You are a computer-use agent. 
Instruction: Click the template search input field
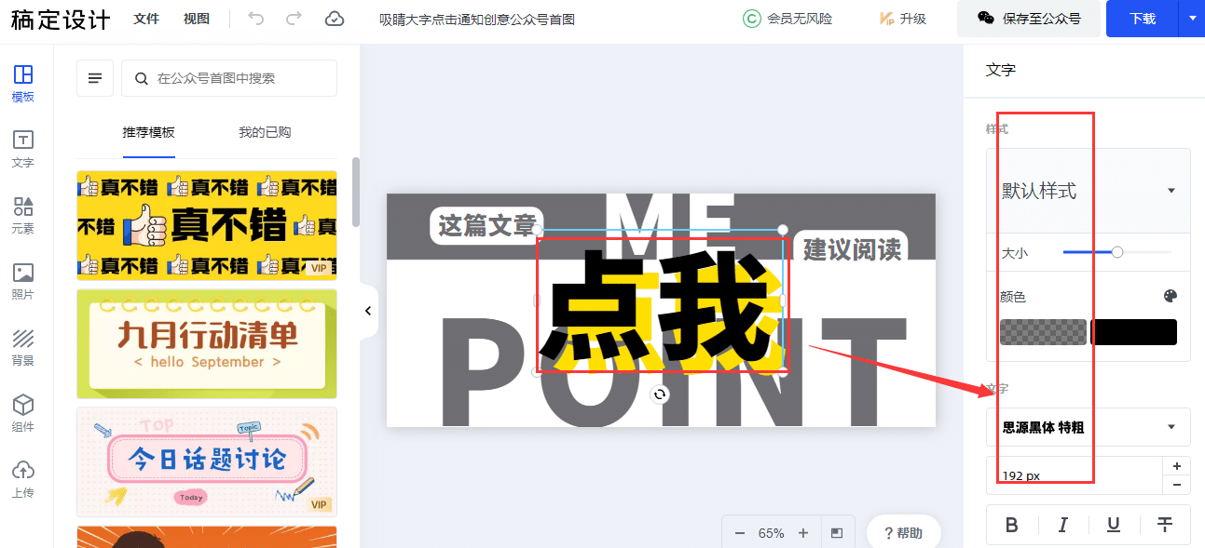tap(229, 78)
